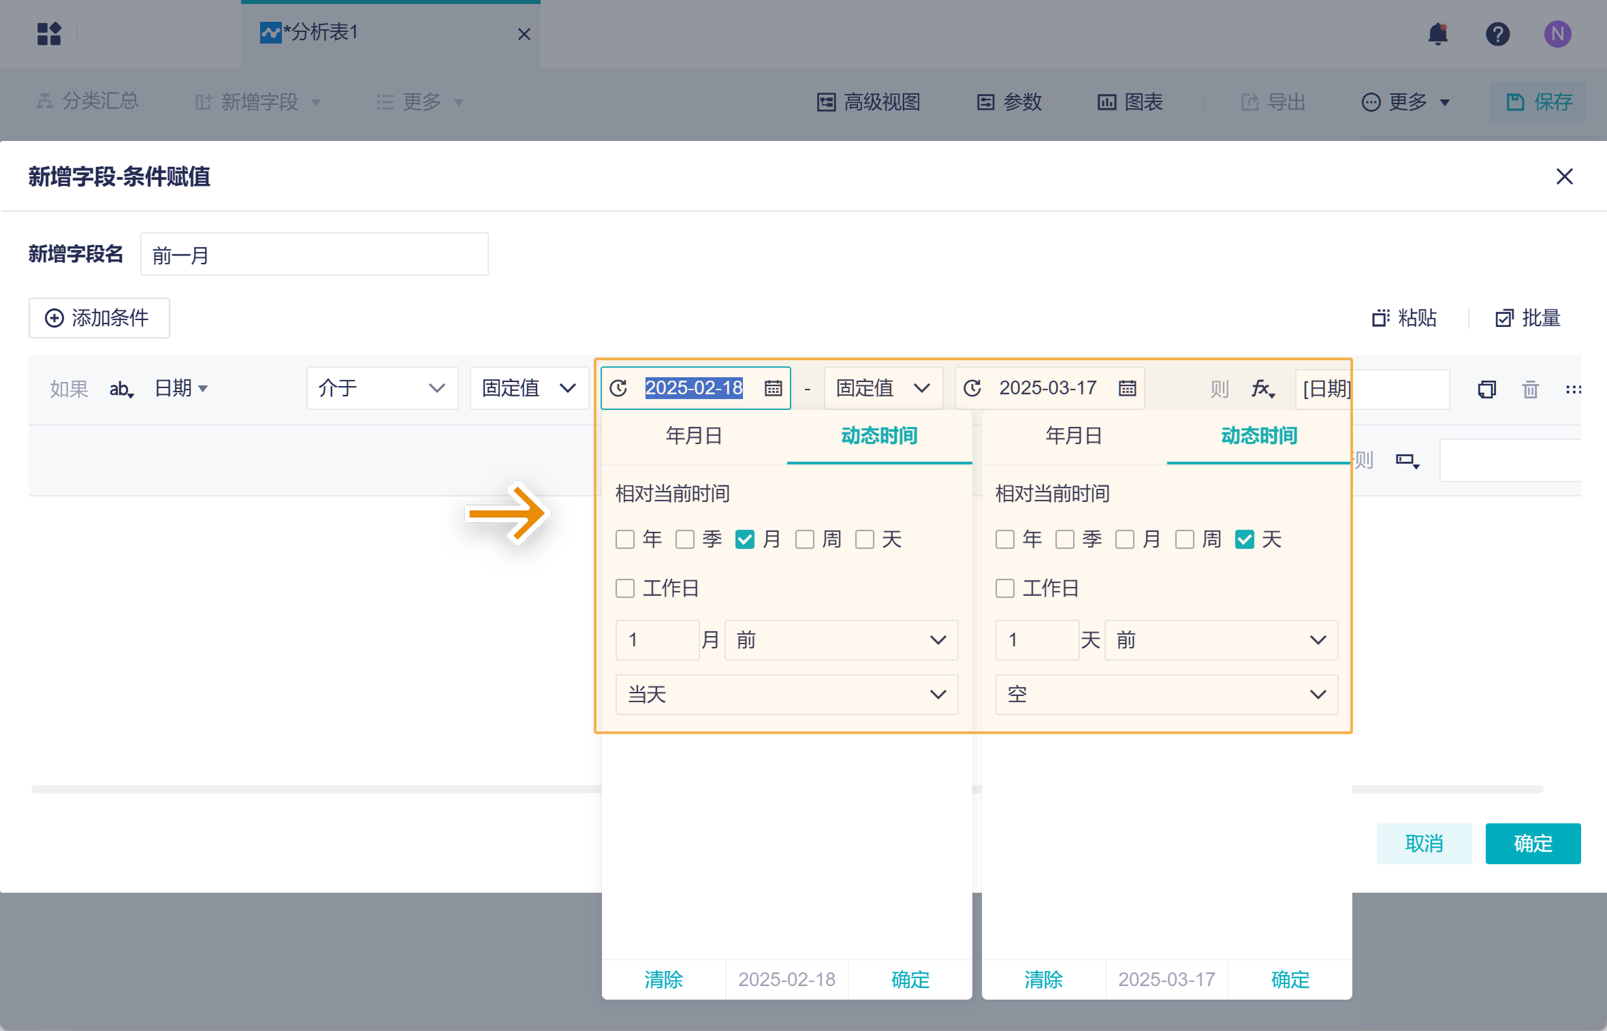The width and height of the screenshot is (1607, 1031).
Task: Select 动态时间 tab in right panel
Action: point(1259,436)
